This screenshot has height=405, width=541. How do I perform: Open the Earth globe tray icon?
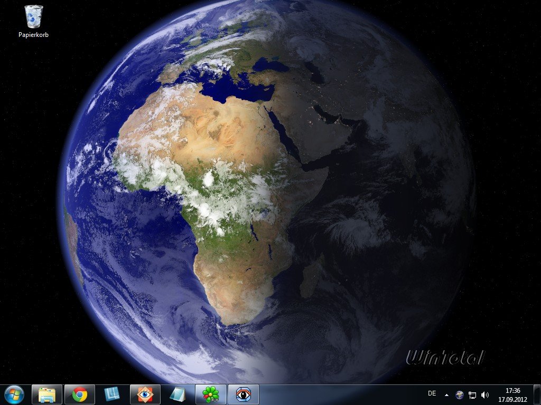(x=459, y=395)
